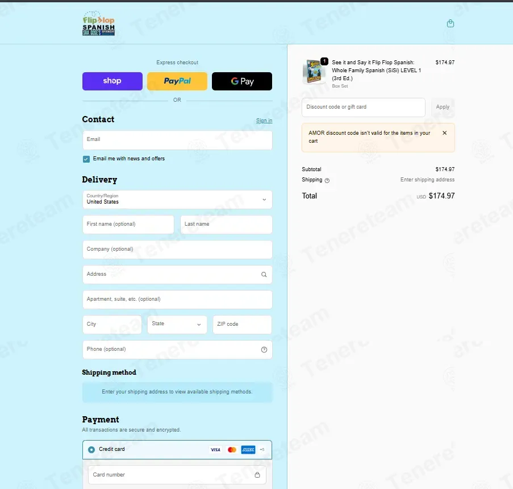This screenshot has height=489, width=513.
Task: Open the Country/Region dropdown
Action: tap(177, 200)
